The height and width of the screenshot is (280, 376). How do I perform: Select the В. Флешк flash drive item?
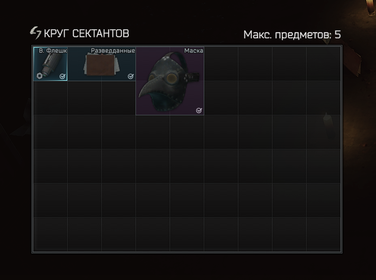(50, 64)
